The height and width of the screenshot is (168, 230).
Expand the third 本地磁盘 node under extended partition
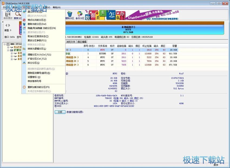click(x=12, y=59)
